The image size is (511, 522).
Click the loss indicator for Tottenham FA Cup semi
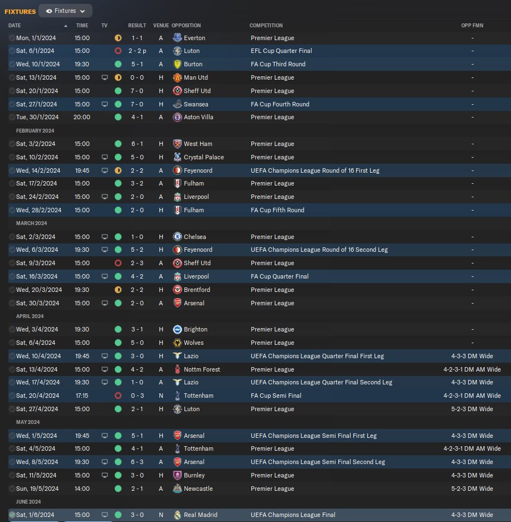click(x=118, y=396)
